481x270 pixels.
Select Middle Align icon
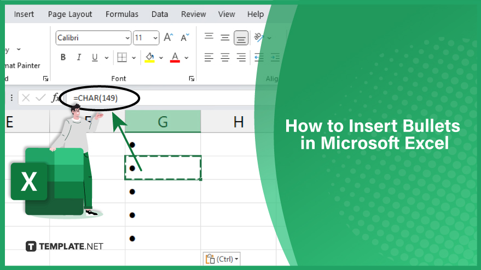(x=225, y=38)
